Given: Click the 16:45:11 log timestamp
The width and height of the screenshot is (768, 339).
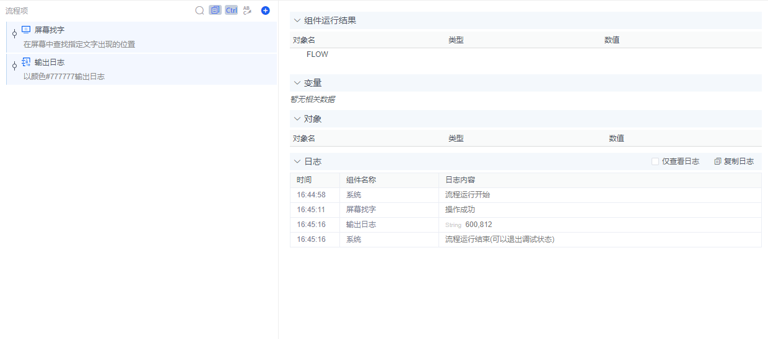Looking at the screenshot, I should coord(311,210).
